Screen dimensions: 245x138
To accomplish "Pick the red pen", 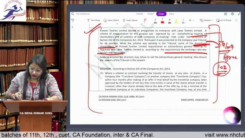I will (162, 21).
